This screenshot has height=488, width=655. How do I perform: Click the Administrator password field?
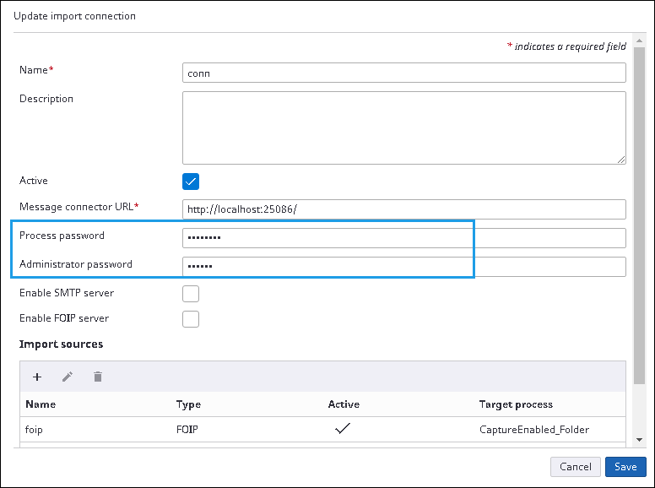coord(403,267)
